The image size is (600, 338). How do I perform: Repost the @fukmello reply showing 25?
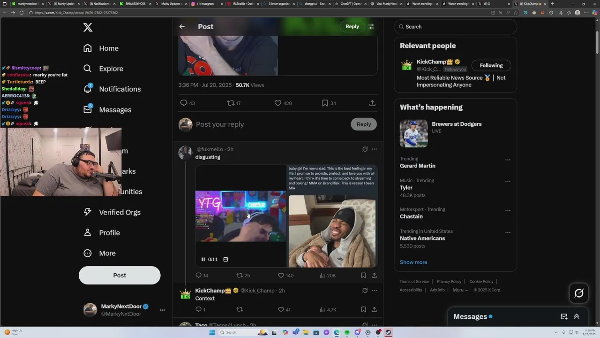[240, 276]
